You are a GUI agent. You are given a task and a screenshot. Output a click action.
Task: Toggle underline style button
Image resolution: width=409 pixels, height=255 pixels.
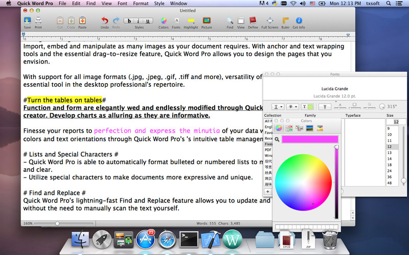(x=148, y=21)
